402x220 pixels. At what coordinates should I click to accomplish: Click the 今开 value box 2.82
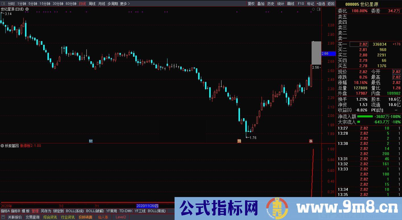pos(396,72)
